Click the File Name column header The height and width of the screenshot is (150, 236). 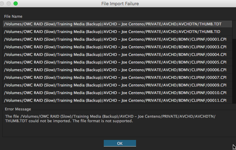tap(13, 16)
